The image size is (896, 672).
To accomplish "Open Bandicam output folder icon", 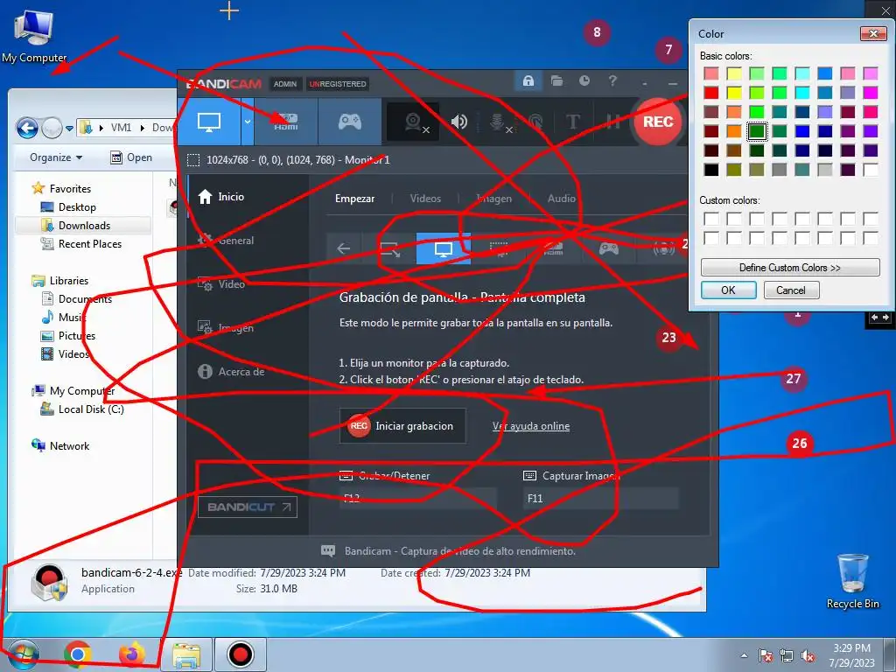I will (x=556, y=81).
